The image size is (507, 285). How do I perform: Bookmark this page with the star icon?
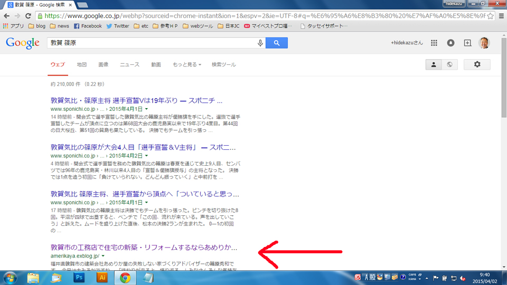click(490, 16)
